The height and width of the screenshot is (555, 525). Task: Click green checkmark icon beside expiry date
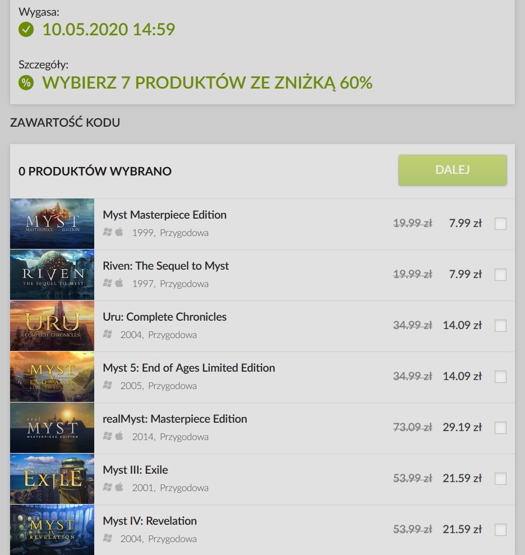pos(26,29)
